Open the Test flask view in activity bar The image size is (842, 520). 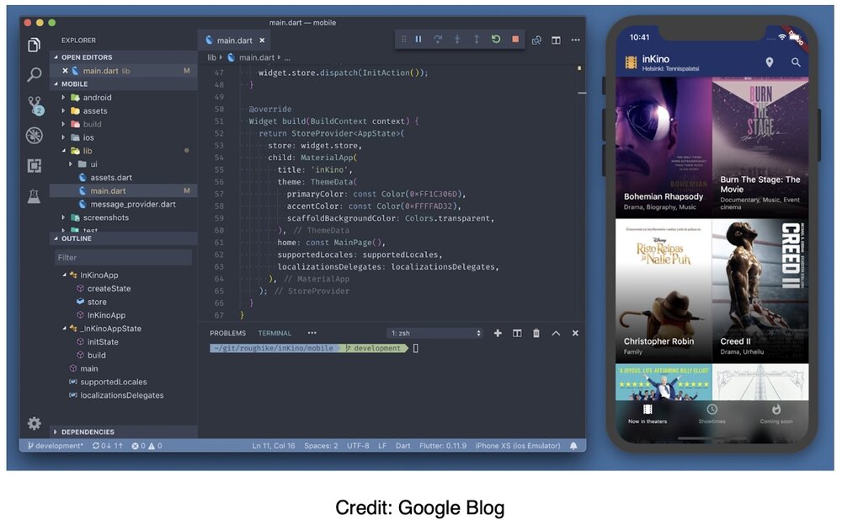coord(34,196)
